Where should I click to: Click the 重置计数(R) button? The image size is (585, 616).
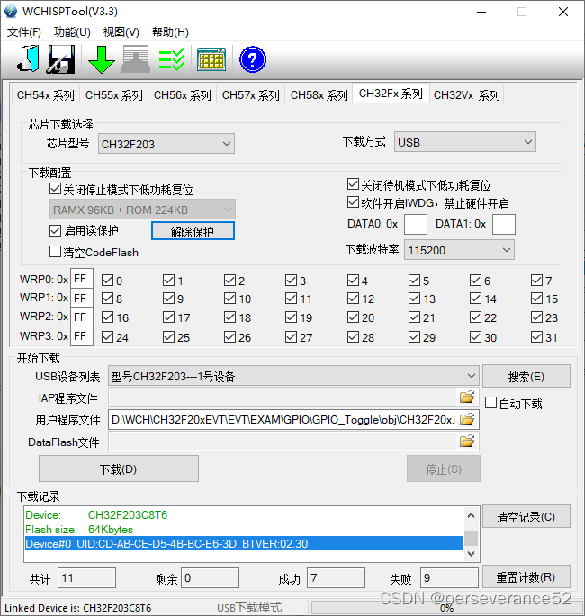tap(526, 577)
